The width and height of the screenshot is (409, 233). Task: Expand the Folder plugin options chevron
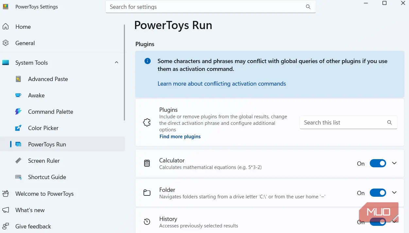[x=394, y=193]
